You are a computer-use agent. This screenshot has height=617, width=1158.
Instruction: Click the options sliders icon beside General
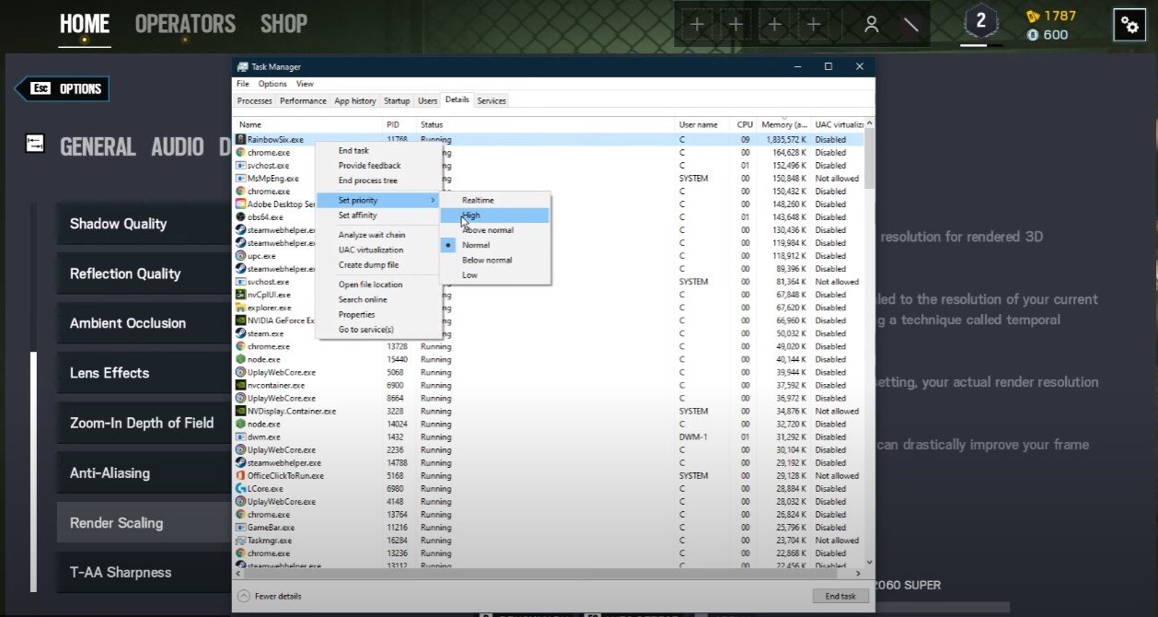pos(35,145)
